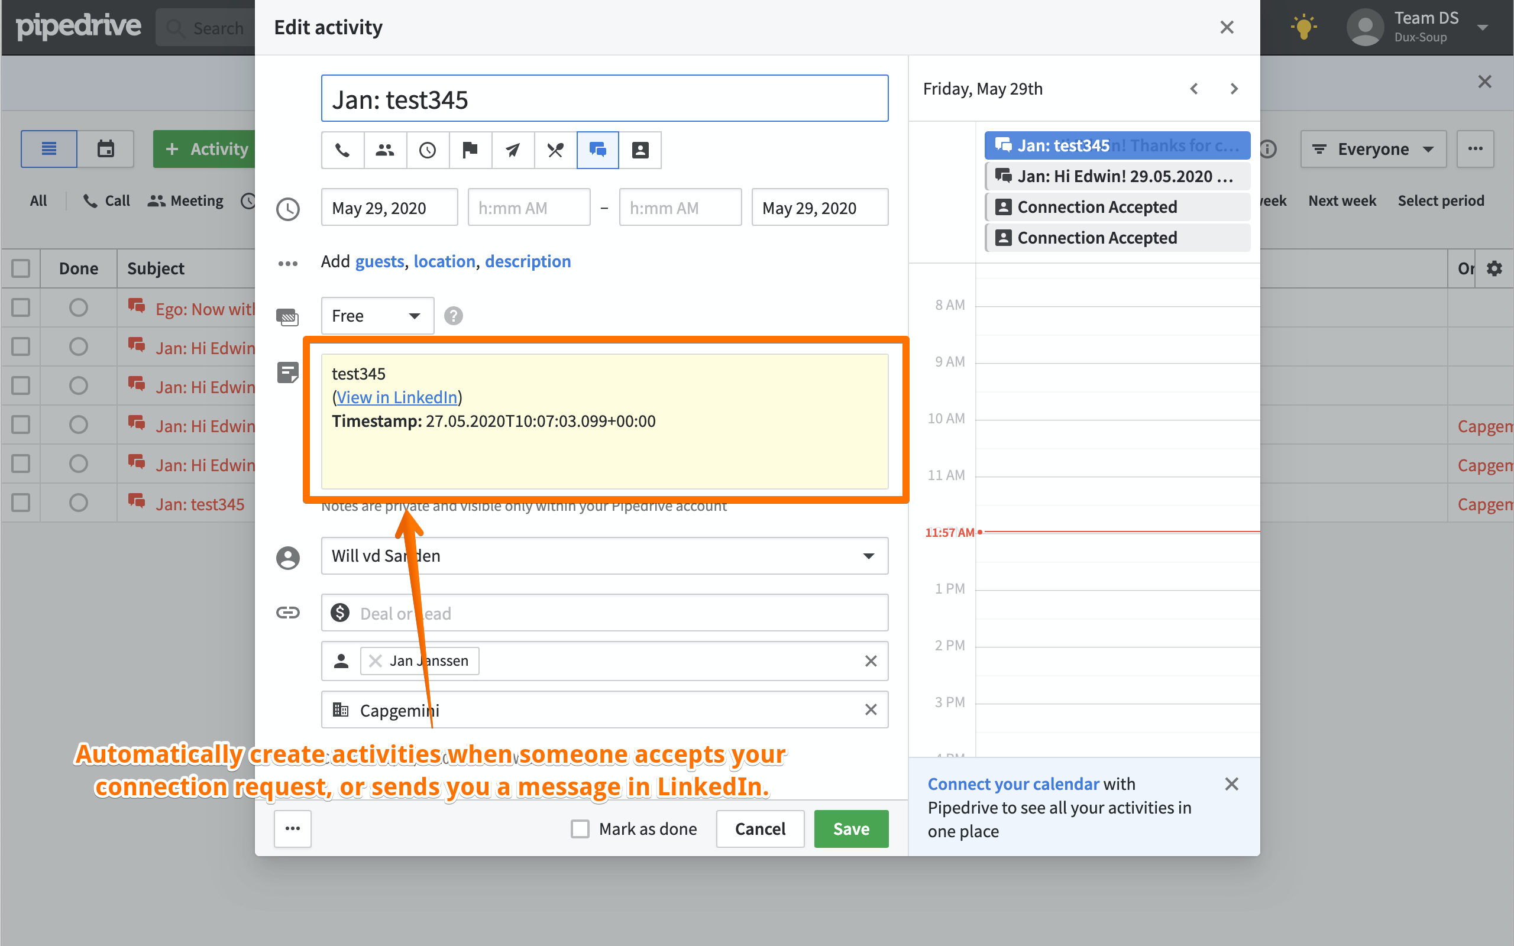Sort by Subject column header

(156, 268)
